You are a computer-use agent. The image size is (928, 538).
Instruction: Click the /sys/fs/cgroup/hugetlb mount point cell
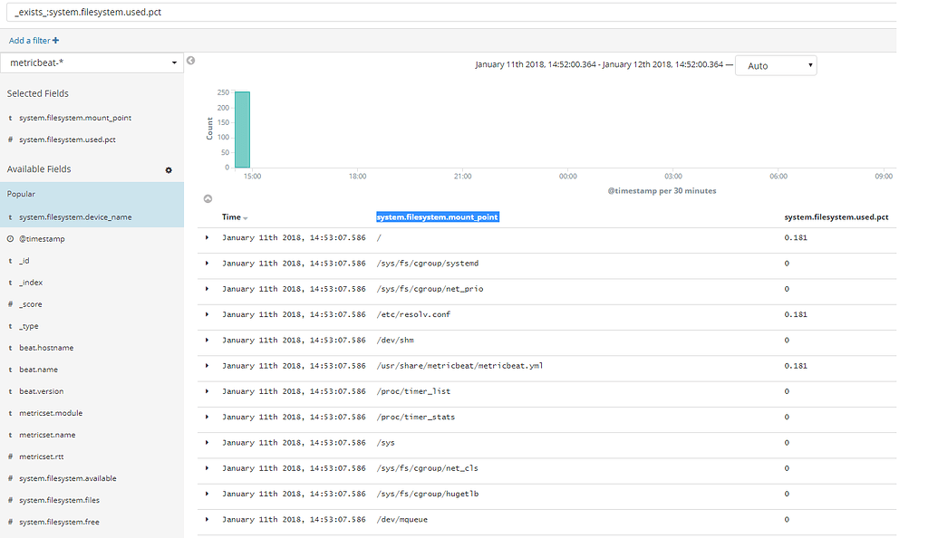(428, 494)
